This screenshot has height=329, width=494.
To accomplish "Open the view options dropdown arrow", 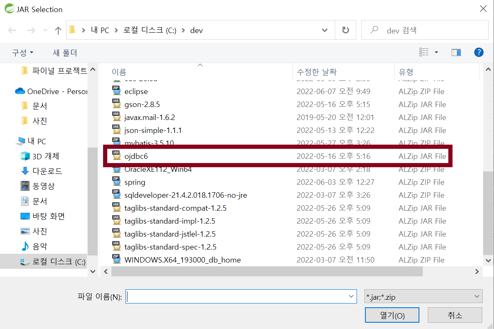I will coord(436,52).
